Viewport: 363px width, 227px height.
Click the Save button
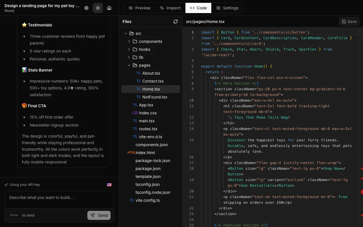pyautogui.click(x=349, y=22)
